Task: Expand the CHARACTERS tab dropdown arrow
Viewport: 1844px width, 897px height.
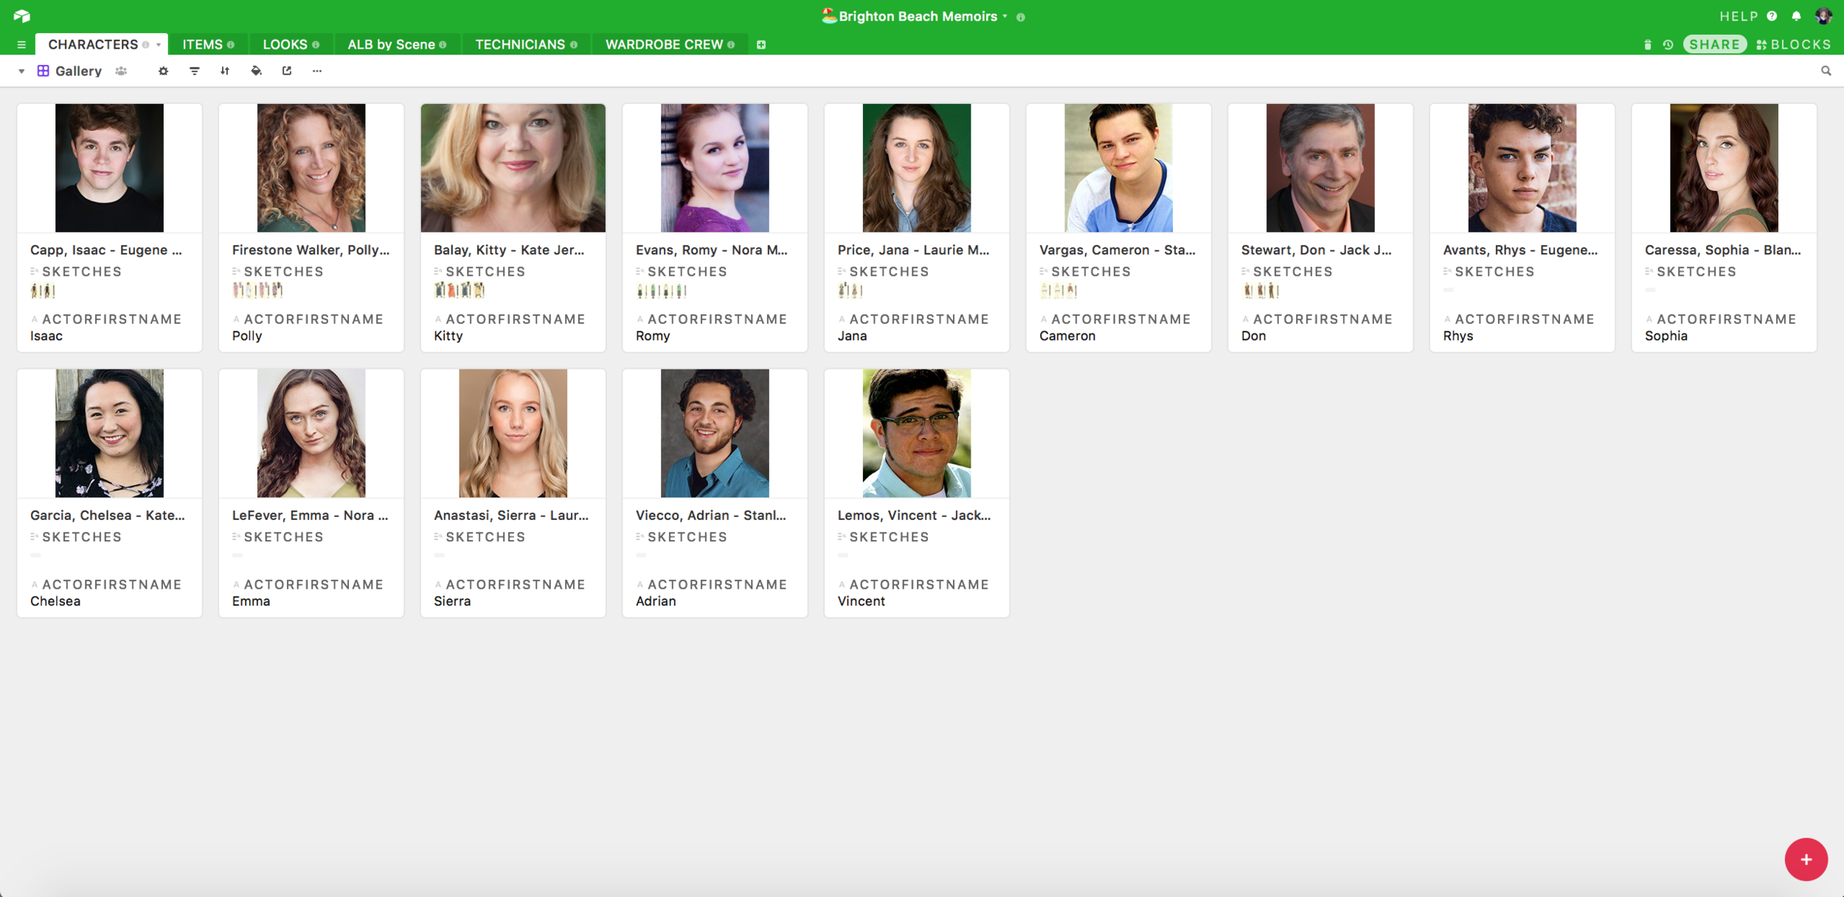Action: (159, 45)
